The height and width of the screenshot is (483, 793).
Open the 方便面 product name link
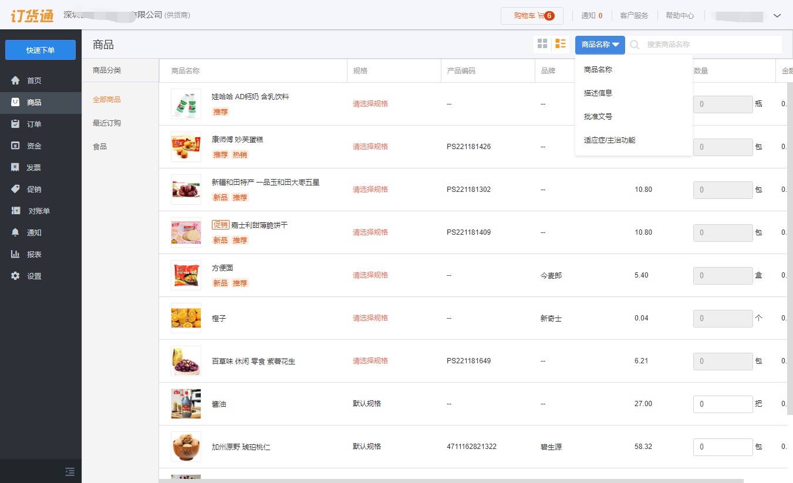click(x=222, y=268)
